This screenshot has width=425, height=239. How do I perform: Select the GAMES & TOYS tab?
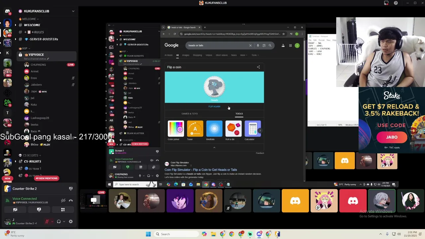point(190,114)
